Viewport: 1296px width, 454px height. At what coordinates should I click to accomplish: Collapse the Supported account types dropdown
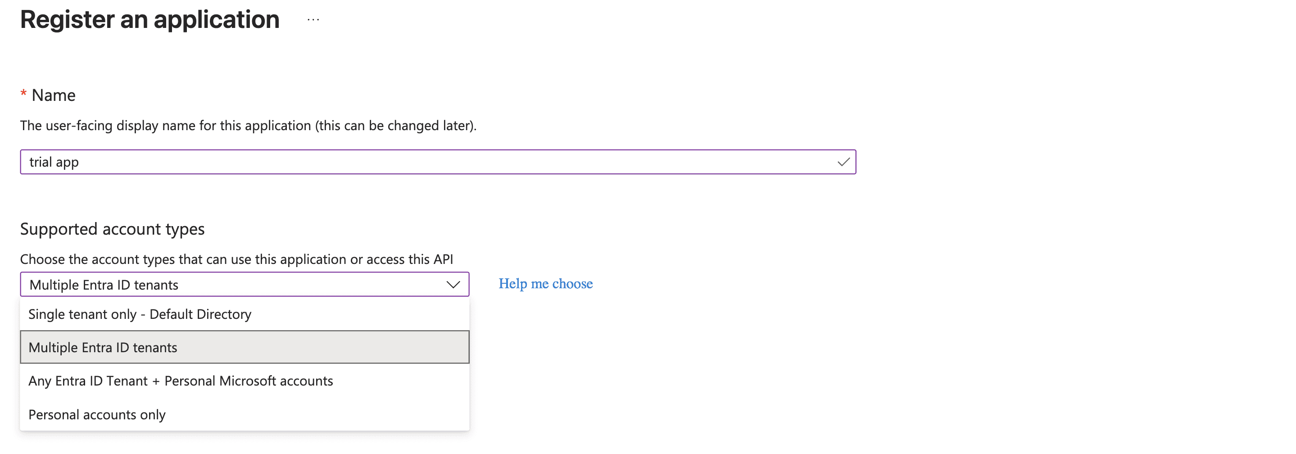point(245,284)
